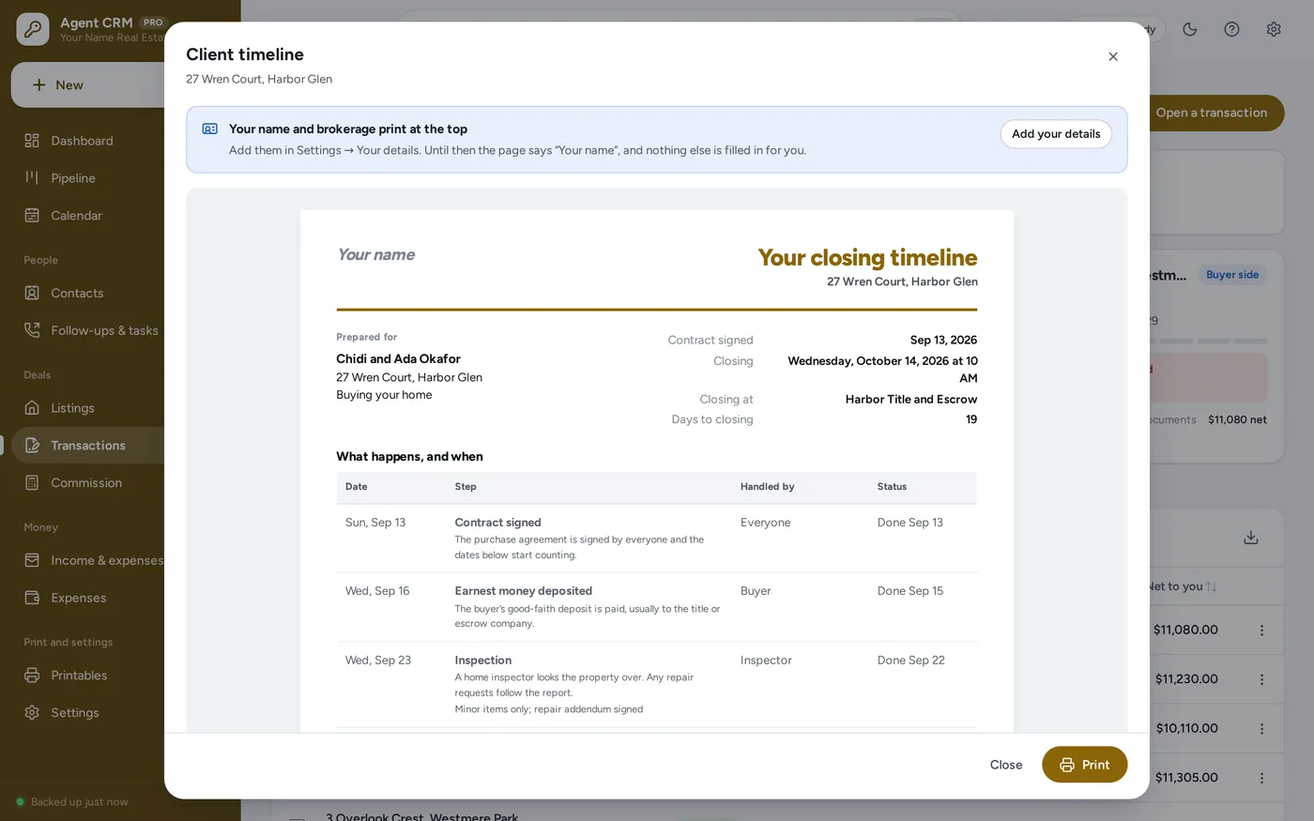Open Printables in the sidebar
This screenshot has width=1314, height=821.
(79, 676)
